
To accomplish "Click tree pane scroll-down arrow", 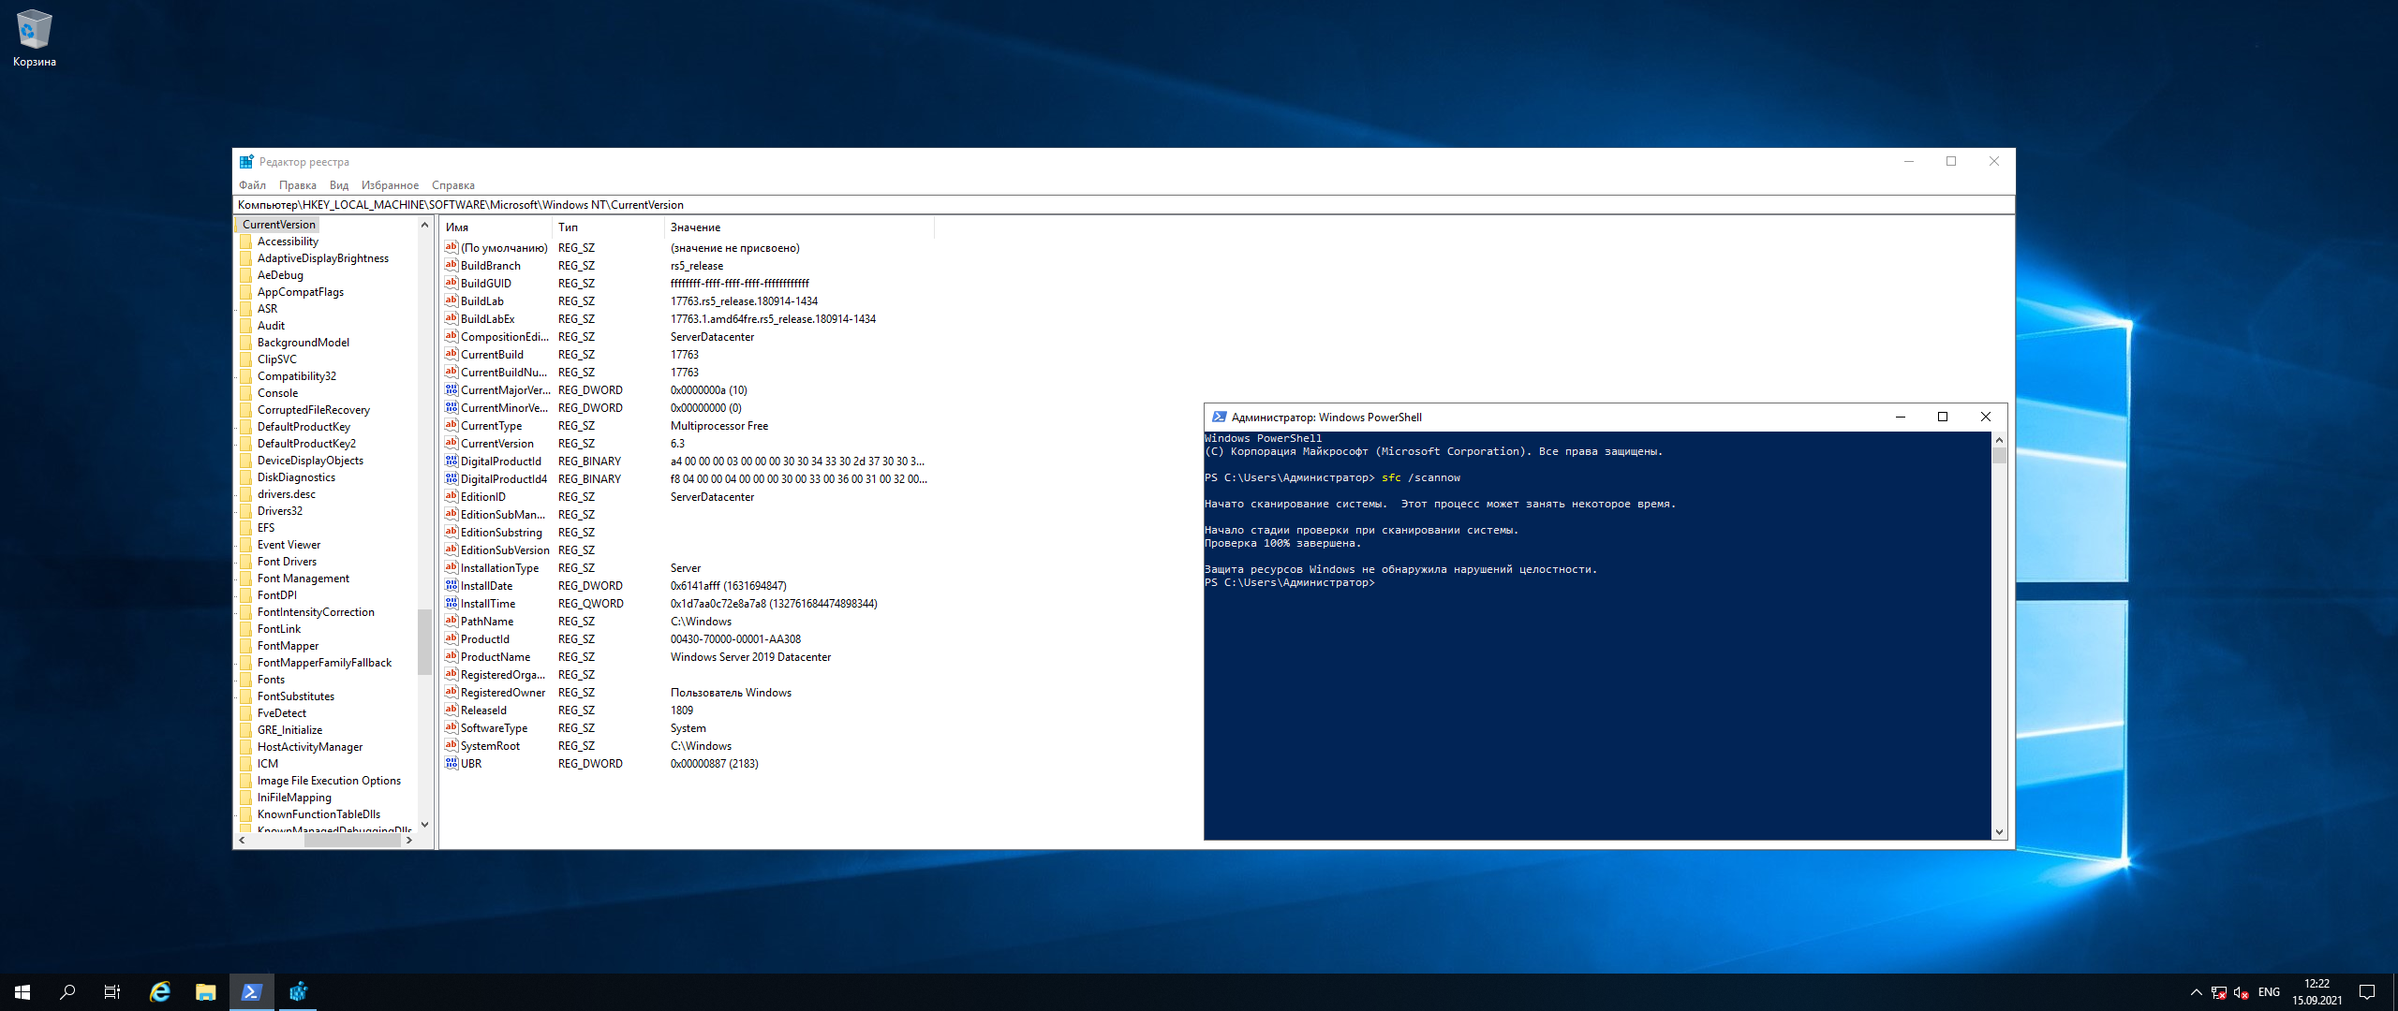I will [424, 825].
